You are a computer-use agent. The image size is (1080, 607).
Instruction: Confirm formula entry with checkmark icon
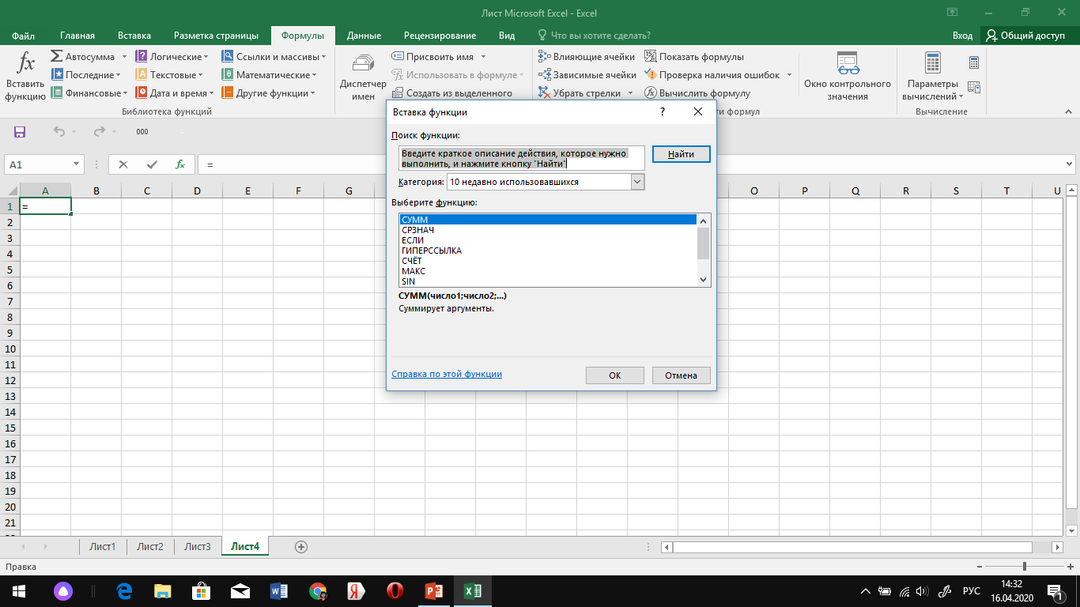(152, 164)
